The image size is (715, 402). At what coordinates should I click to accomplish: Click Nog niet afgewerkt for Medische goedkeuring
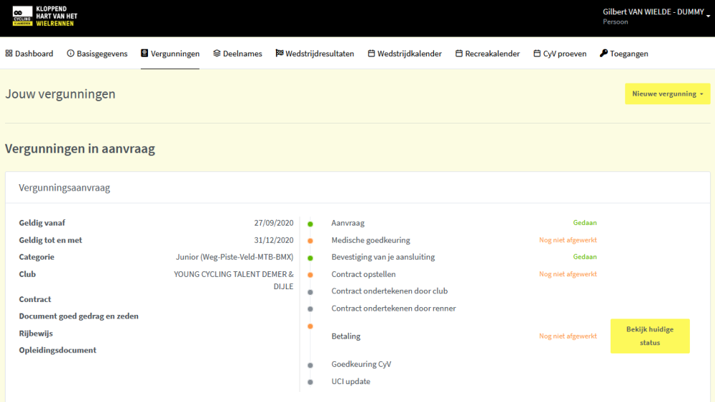point(568,240)
